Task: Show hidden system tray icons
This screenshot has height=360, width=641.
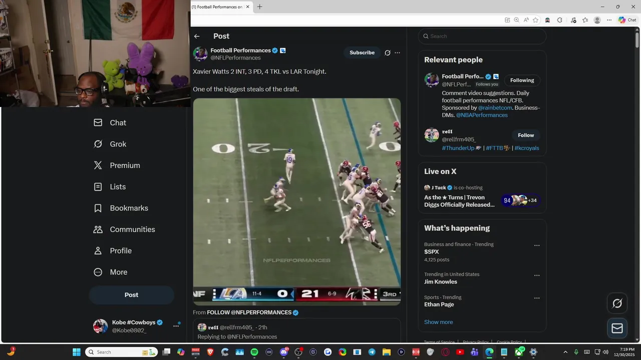Action: (565, 352)
